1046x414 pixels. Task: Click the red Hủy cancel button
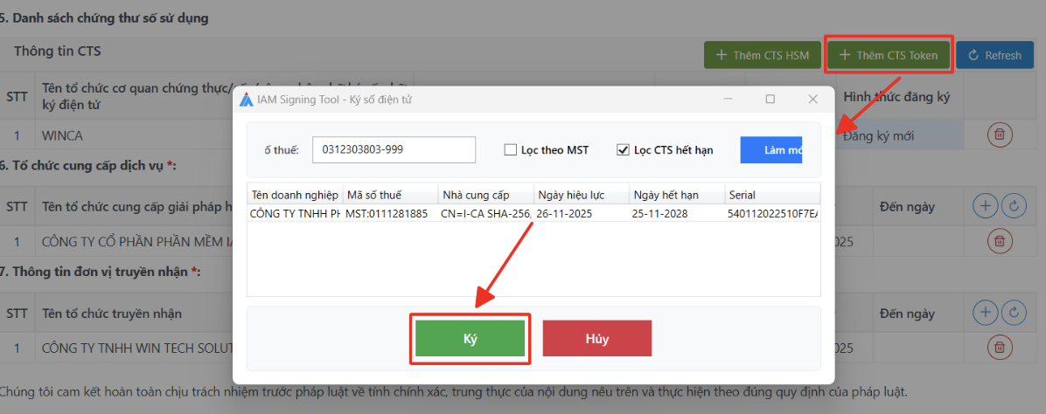tap(597, 339)
